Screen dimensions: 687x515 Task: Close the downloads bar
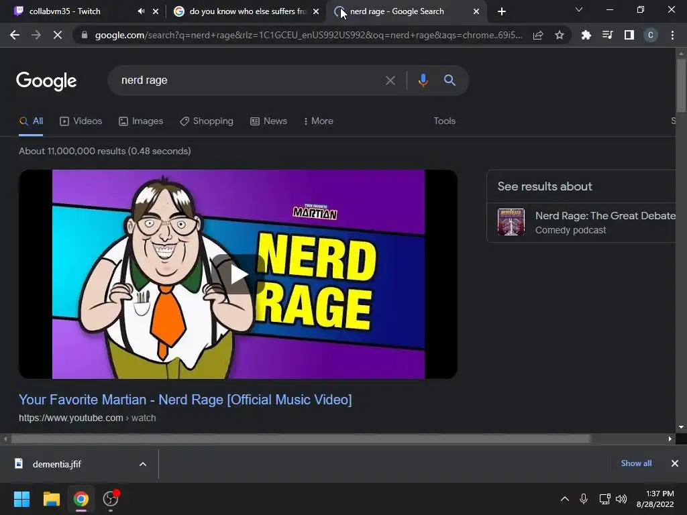[675, 463]
